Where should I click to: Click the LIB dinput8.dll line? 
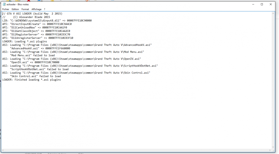click(47, 20)
